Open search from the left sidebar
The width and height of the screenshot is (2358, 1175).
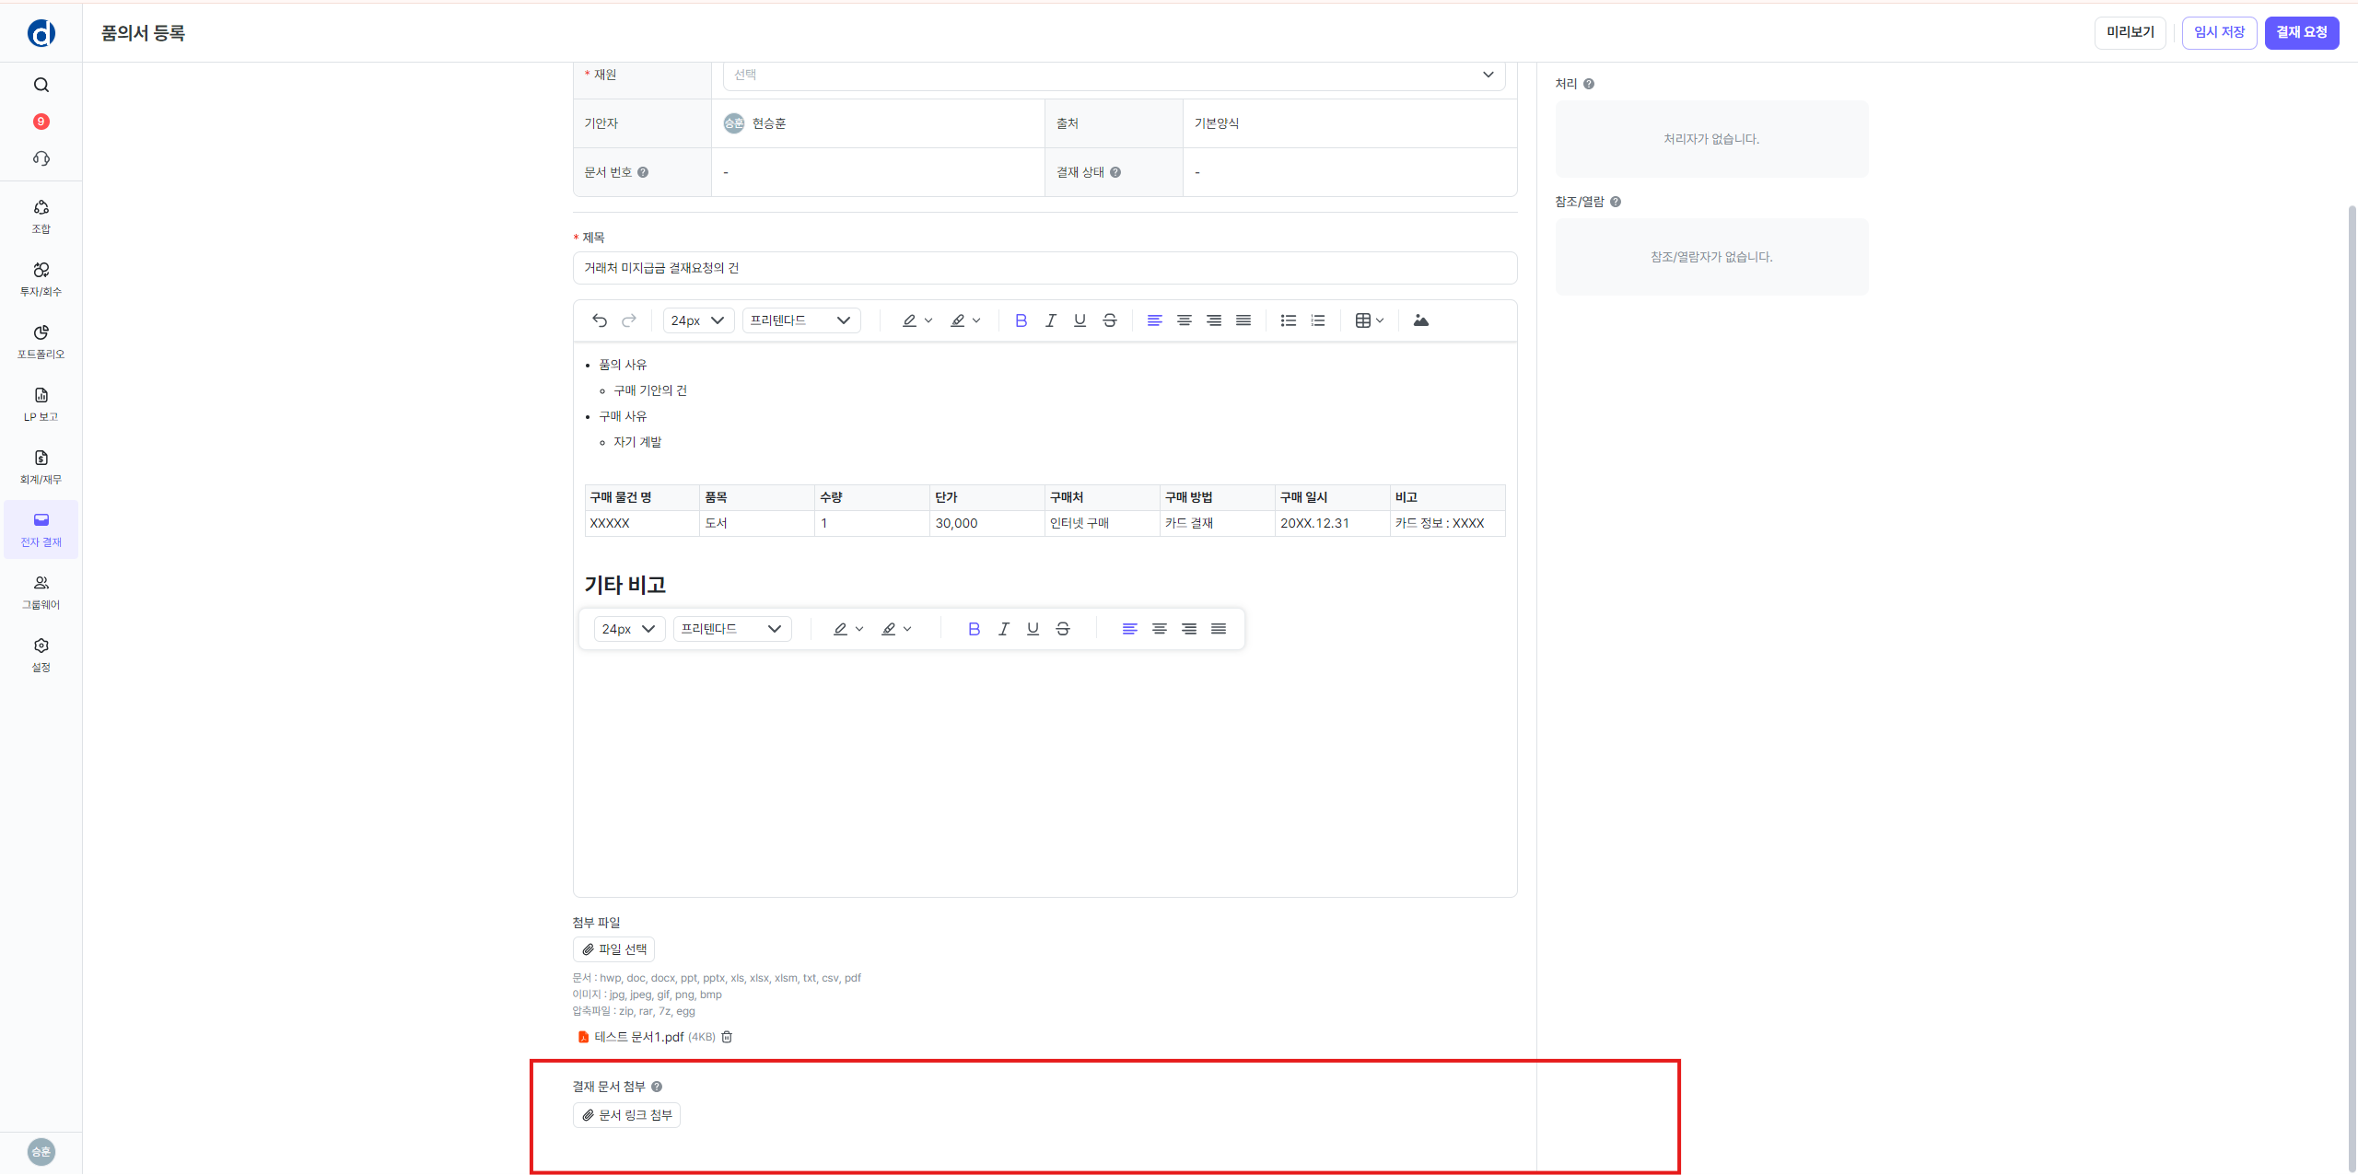[41, 85]
